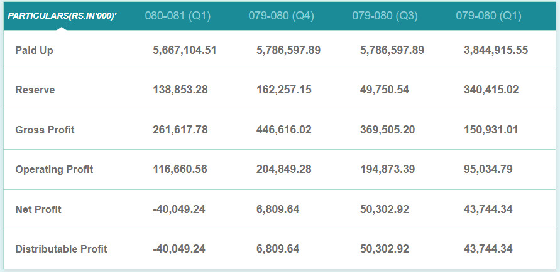The image size is (560, 272).
Task: Select the 079-080 (Q1) column header
Action: coord(488,16)
